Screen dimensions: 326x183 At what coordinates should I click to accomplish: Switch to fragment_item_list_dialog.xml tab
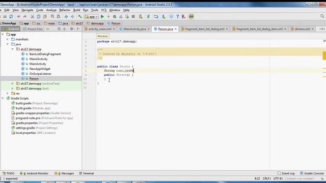[x=204, y=29]
